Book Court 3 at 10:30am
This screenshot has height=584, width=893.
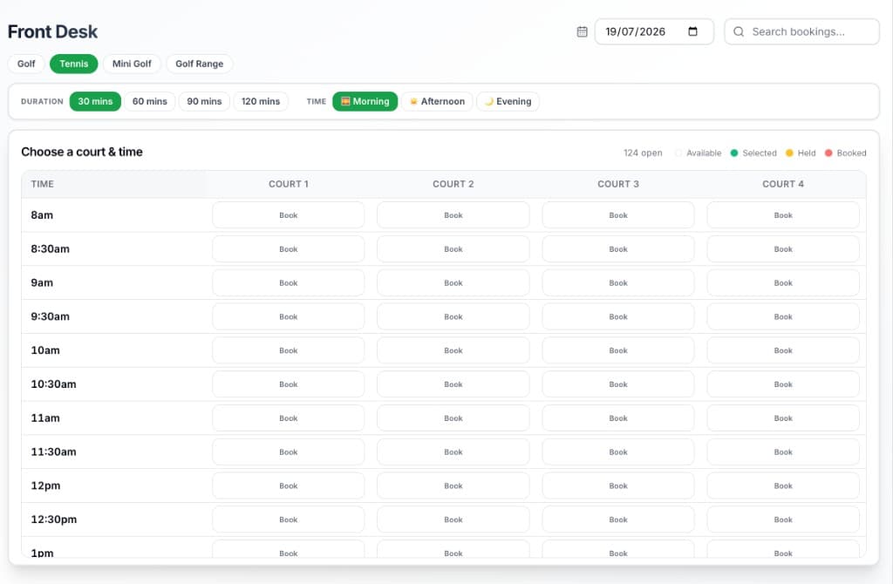click(x=618, y=384)
